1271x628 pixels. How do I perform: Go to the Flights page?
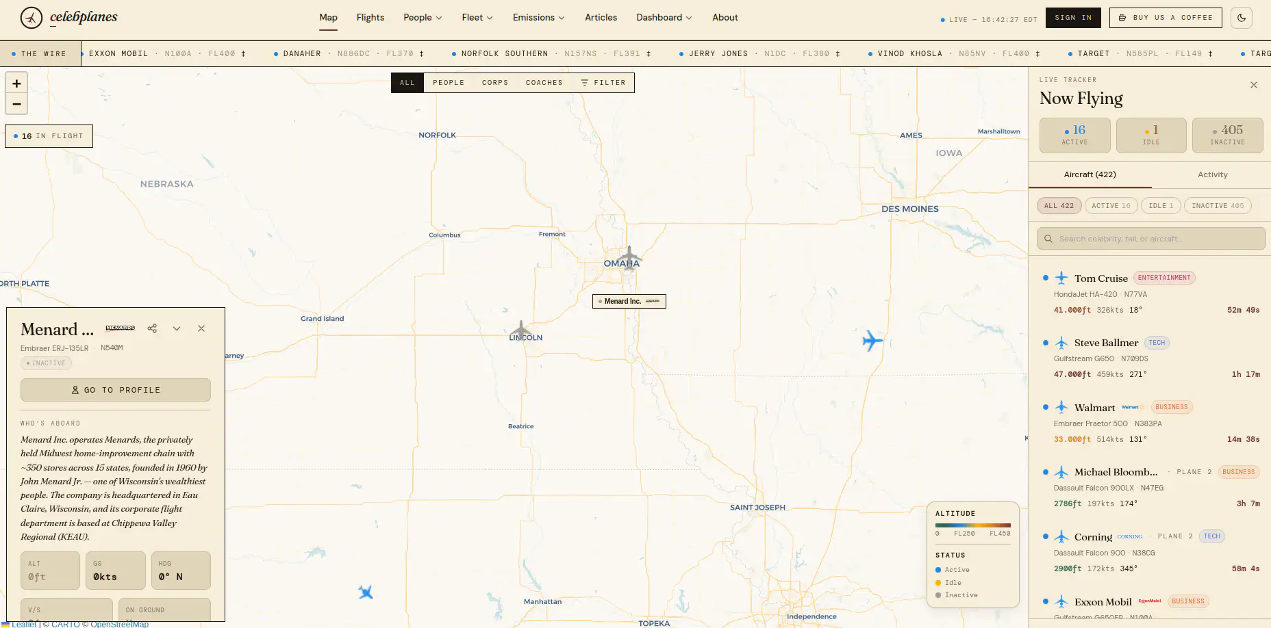coord(370,18)
